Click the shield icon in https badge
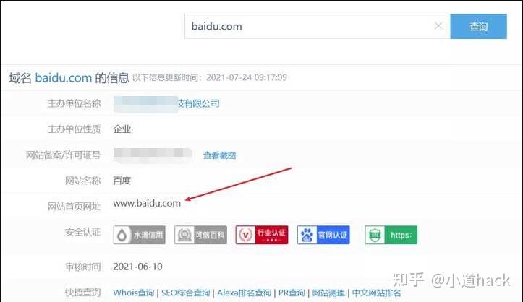The image size is (523, 302). tap(375, 235)
